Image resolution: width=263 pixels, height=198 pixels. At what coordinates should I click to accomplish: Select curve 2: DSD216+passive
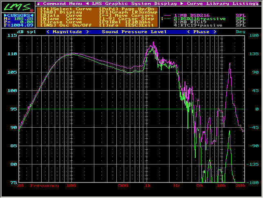[200, 19]
